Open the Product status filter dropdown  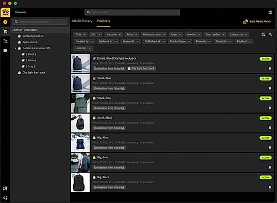click(x=154, y=34)
